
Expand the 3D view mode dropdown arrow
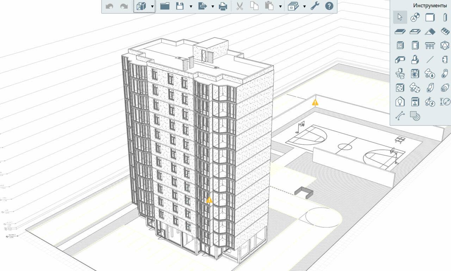152,6
